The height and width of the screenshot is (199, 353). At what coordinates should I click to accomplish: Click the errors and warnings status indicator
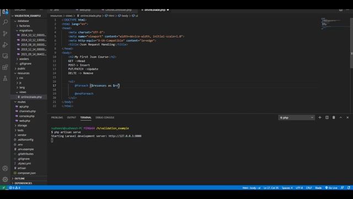[x=15, y=188]
